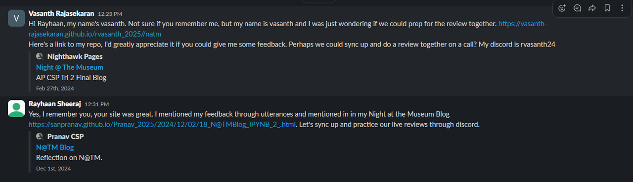Viewport: 633px width, 182px height.
Task: Open the N@TM Blog preview title
Action: coord(55,147)
